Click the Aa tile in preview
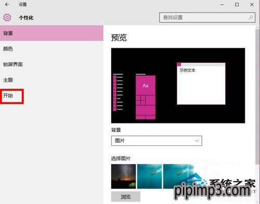Screen dimensions: 260x204 (146, 85)
